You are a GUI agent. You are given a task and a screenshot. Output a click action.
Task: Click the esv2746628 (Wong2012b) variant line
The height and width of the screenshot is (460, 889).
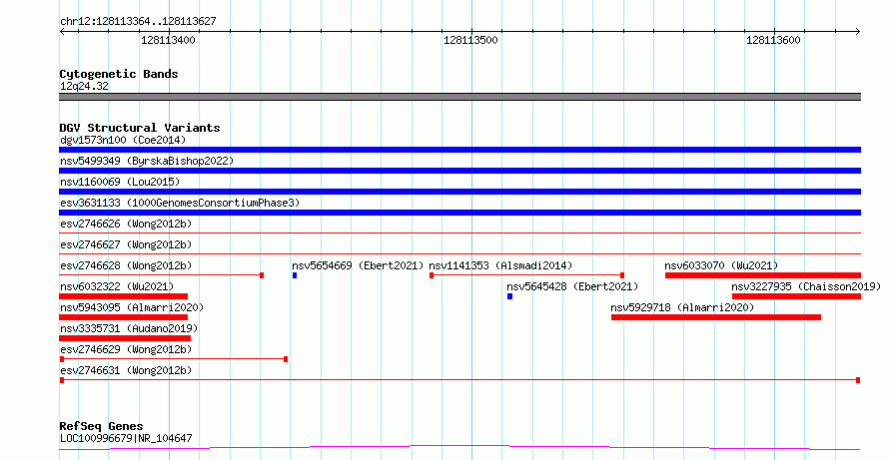pos(162,275)
